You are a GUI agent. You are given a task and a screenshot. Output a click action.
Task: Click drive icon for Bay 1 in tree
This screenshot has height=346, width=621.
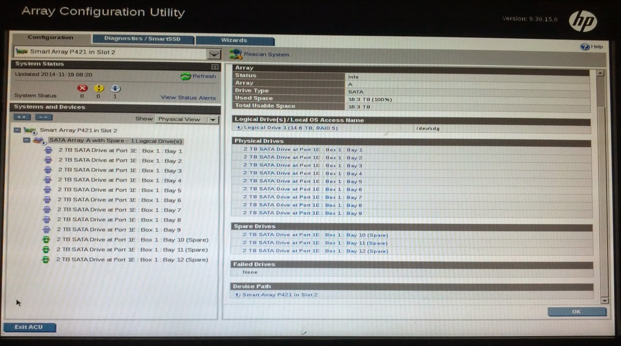pos(48,150)
